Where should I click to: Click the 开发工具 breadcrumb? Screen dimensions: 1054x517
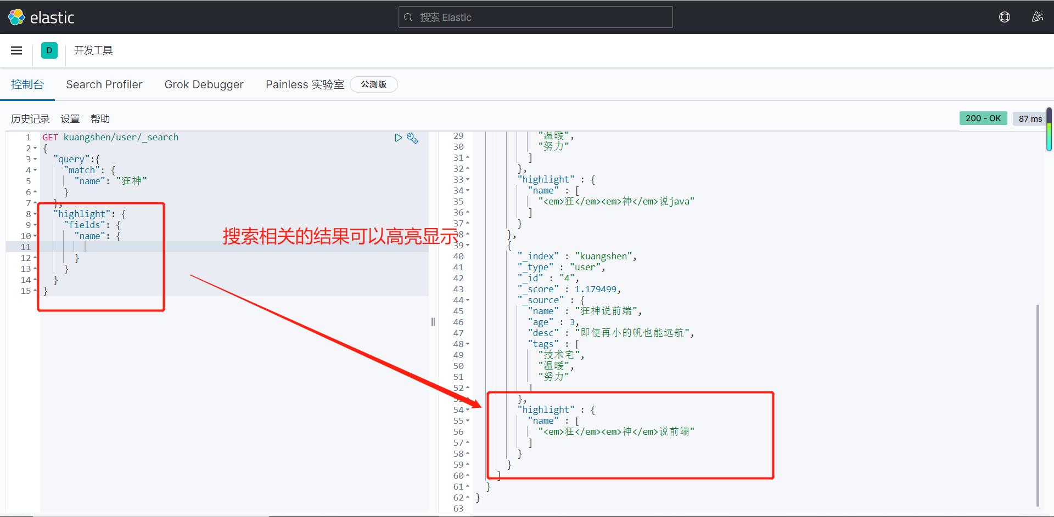click(93, 50)
